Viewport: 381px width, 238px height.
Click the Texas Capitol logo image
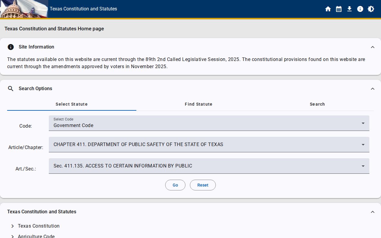coord(24,9)
